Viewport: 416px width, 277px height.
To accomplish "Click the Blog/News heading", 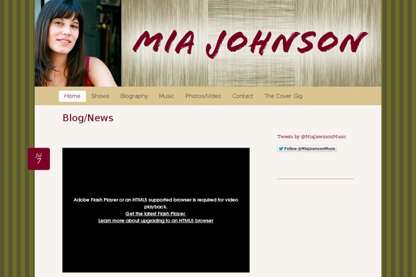I will point(88,118).
